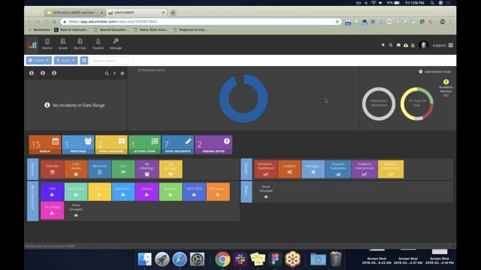Open the incidents panel settings gear

click(x=123, y=73)
